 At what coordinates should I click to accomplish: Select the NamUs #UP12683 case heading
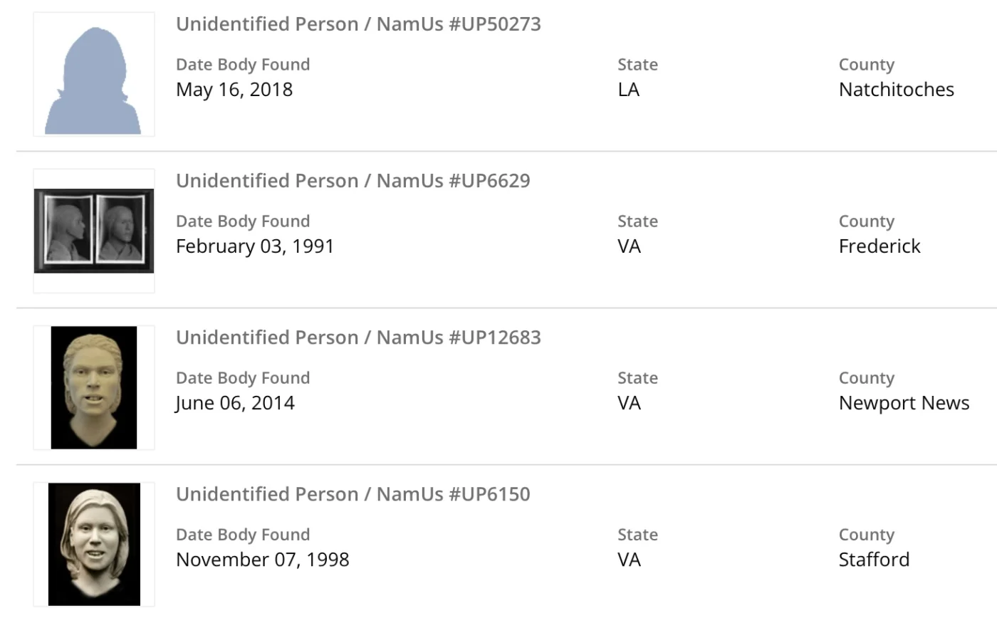(358, 337)
